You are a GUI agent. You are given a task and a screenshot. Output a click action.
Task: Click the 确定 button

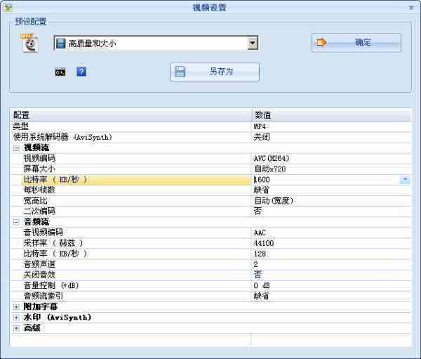coord(356,42)
